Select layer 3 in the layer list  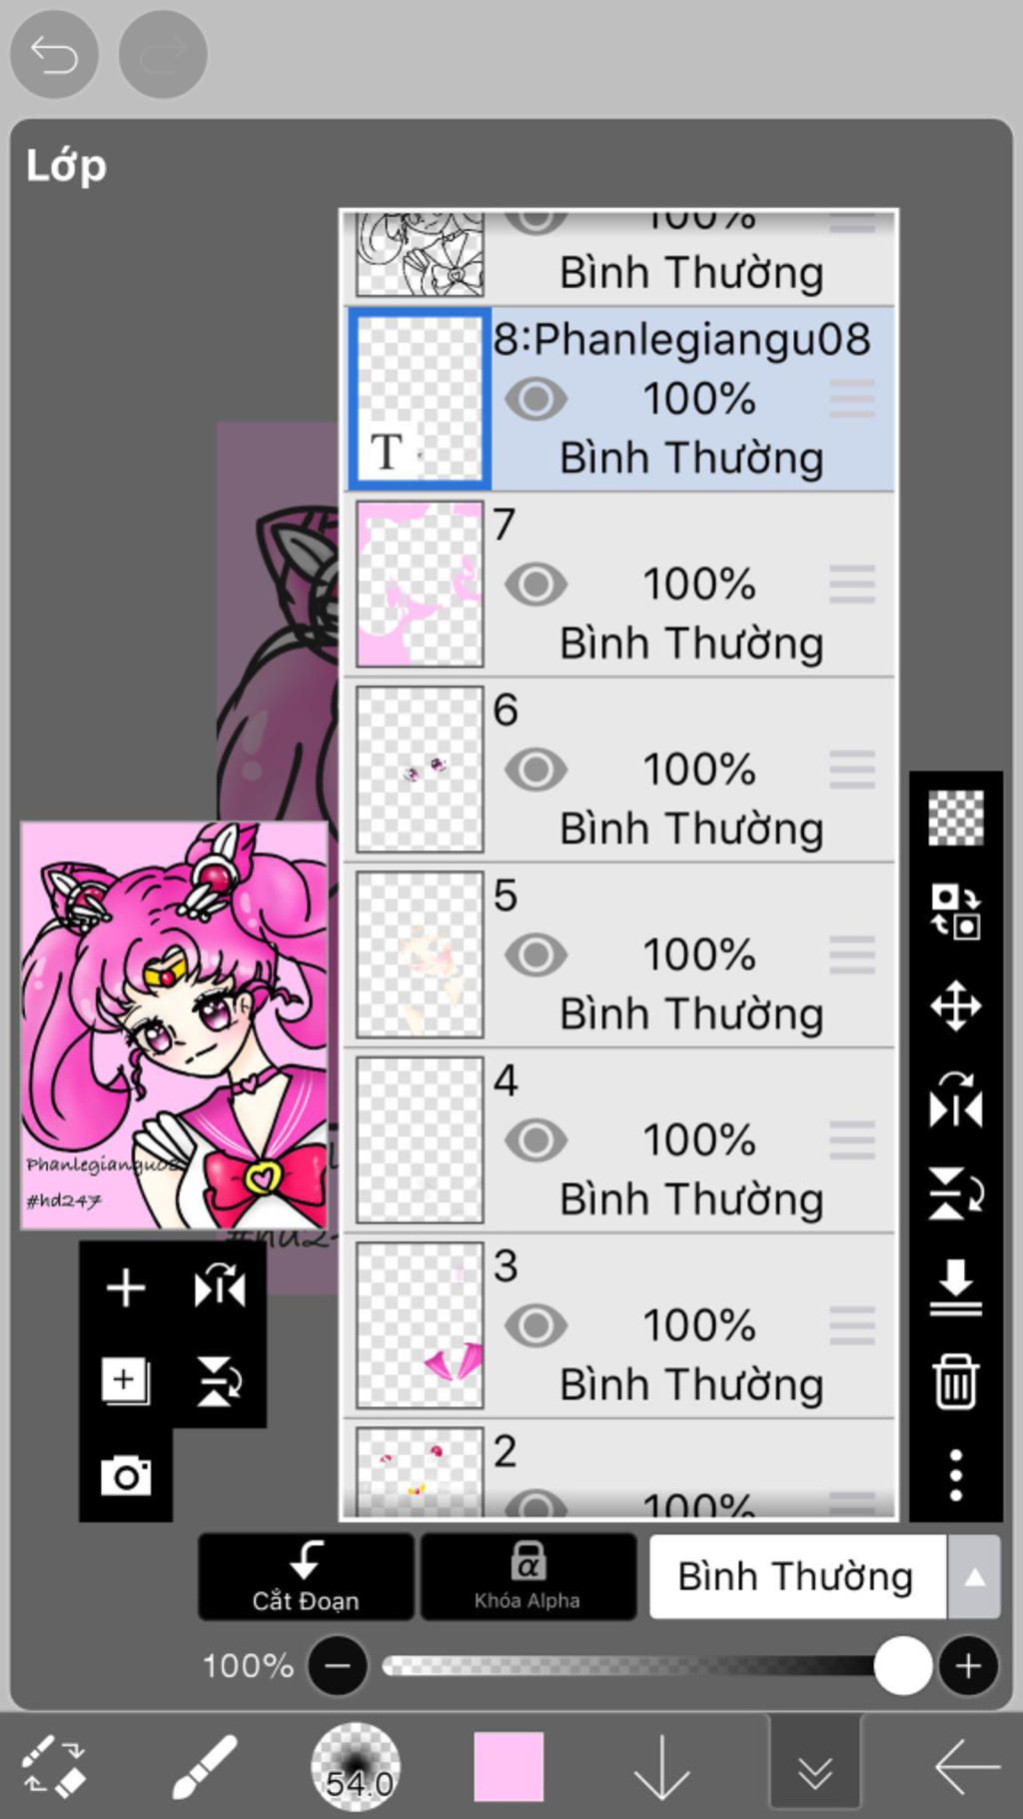point(619,1325)
